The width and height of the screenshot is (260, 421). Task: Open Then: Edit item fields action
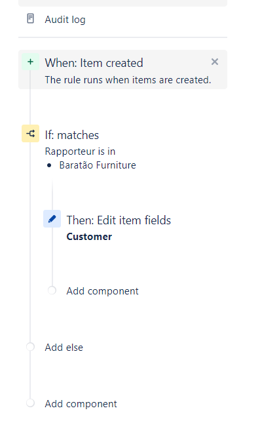click(x=119, y=220)
